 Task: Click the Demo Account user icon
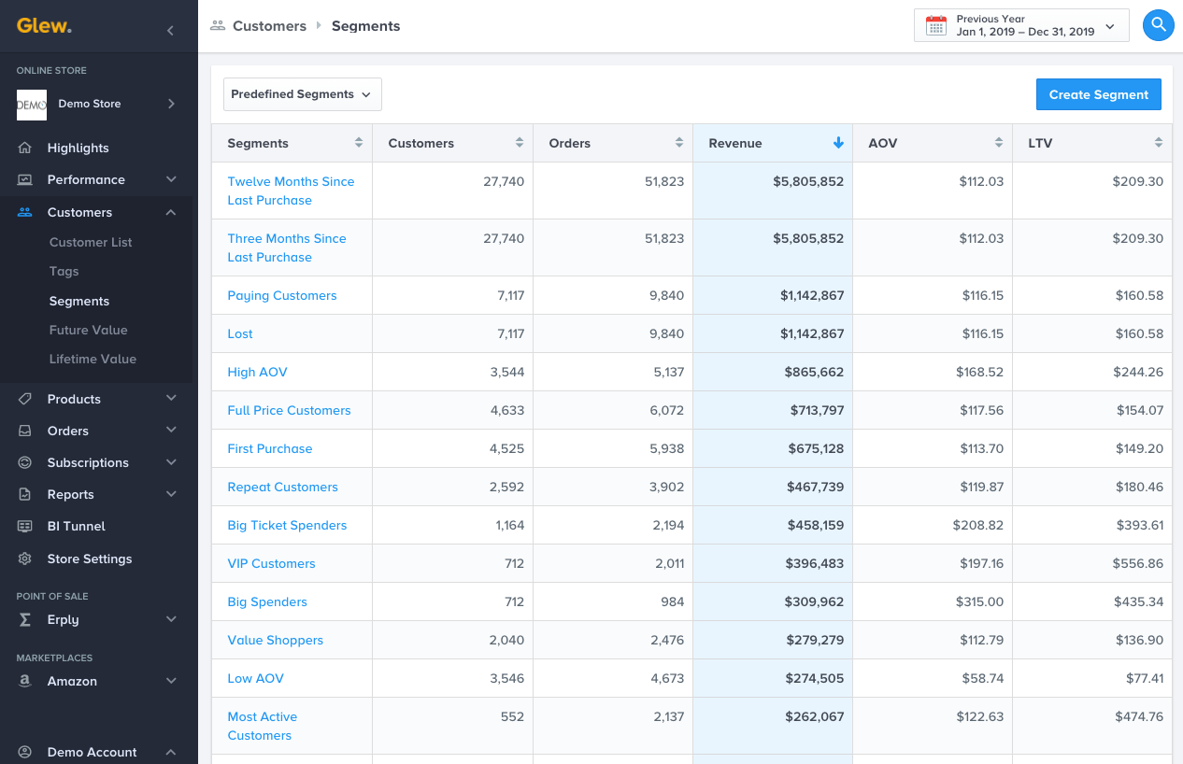coord(25,752)
